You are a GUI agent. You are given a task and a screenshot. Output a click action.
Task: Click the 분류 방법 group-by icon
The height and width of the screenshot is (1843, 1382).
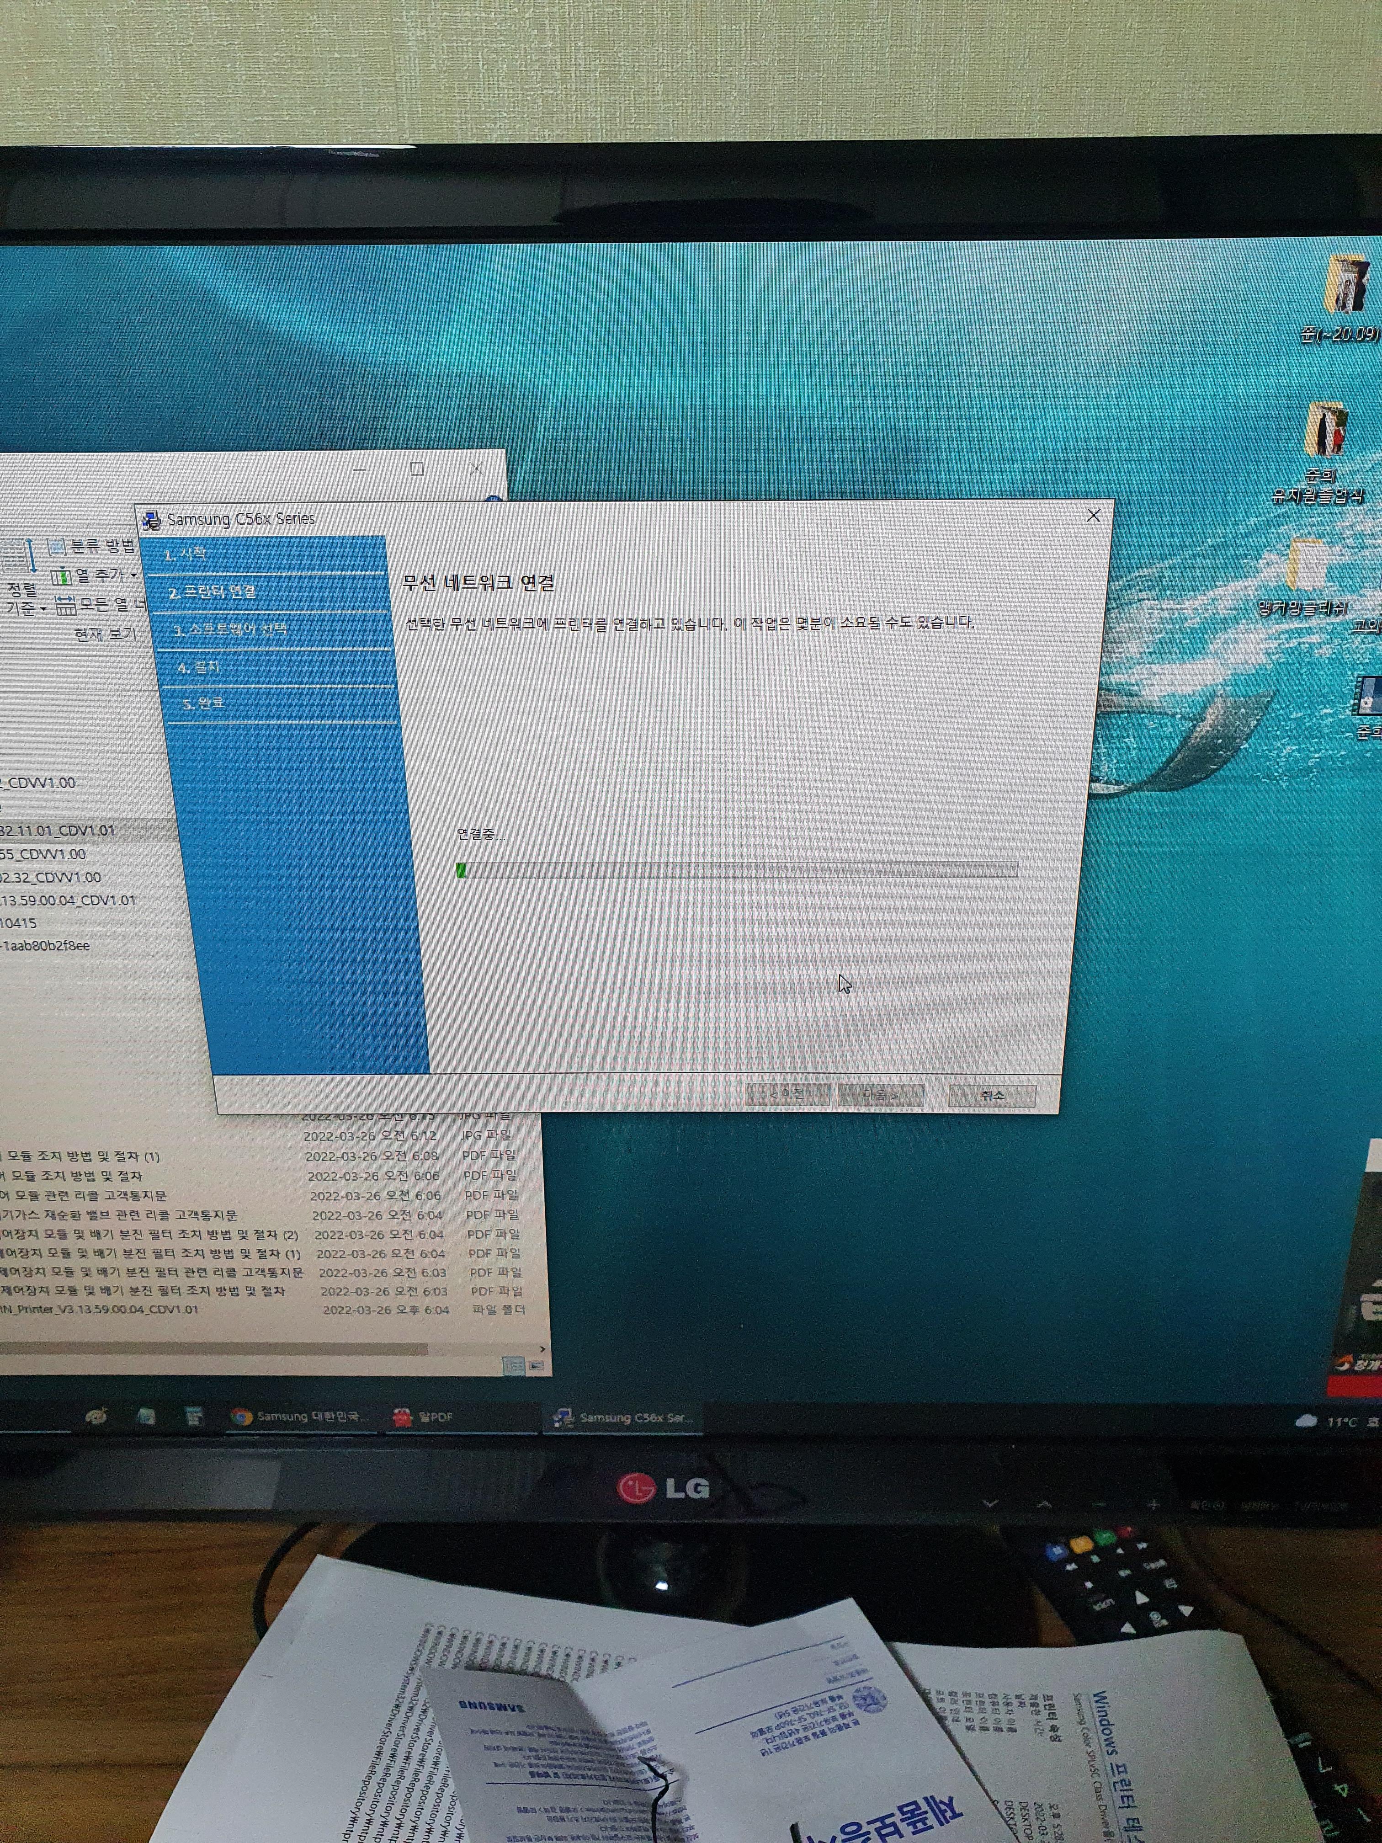tap(57, 548)
